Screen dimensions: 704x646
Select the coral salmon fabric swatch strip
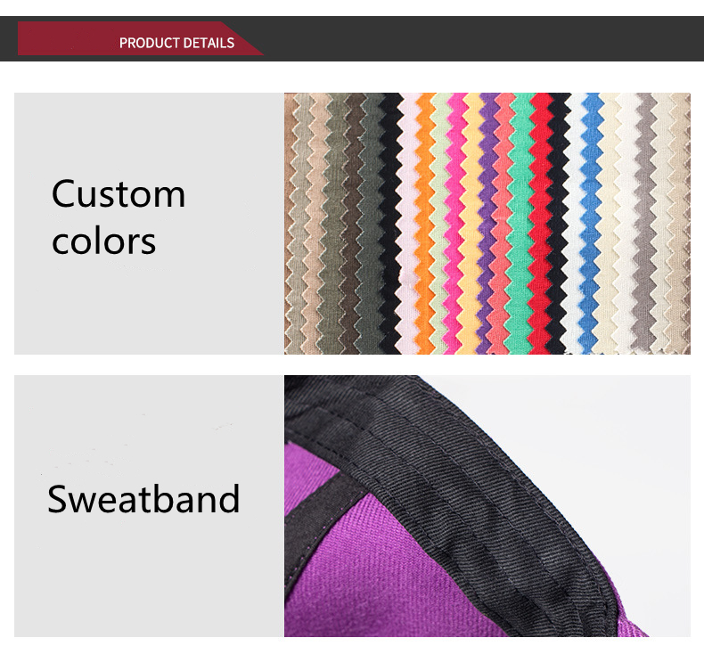[503, 224]
